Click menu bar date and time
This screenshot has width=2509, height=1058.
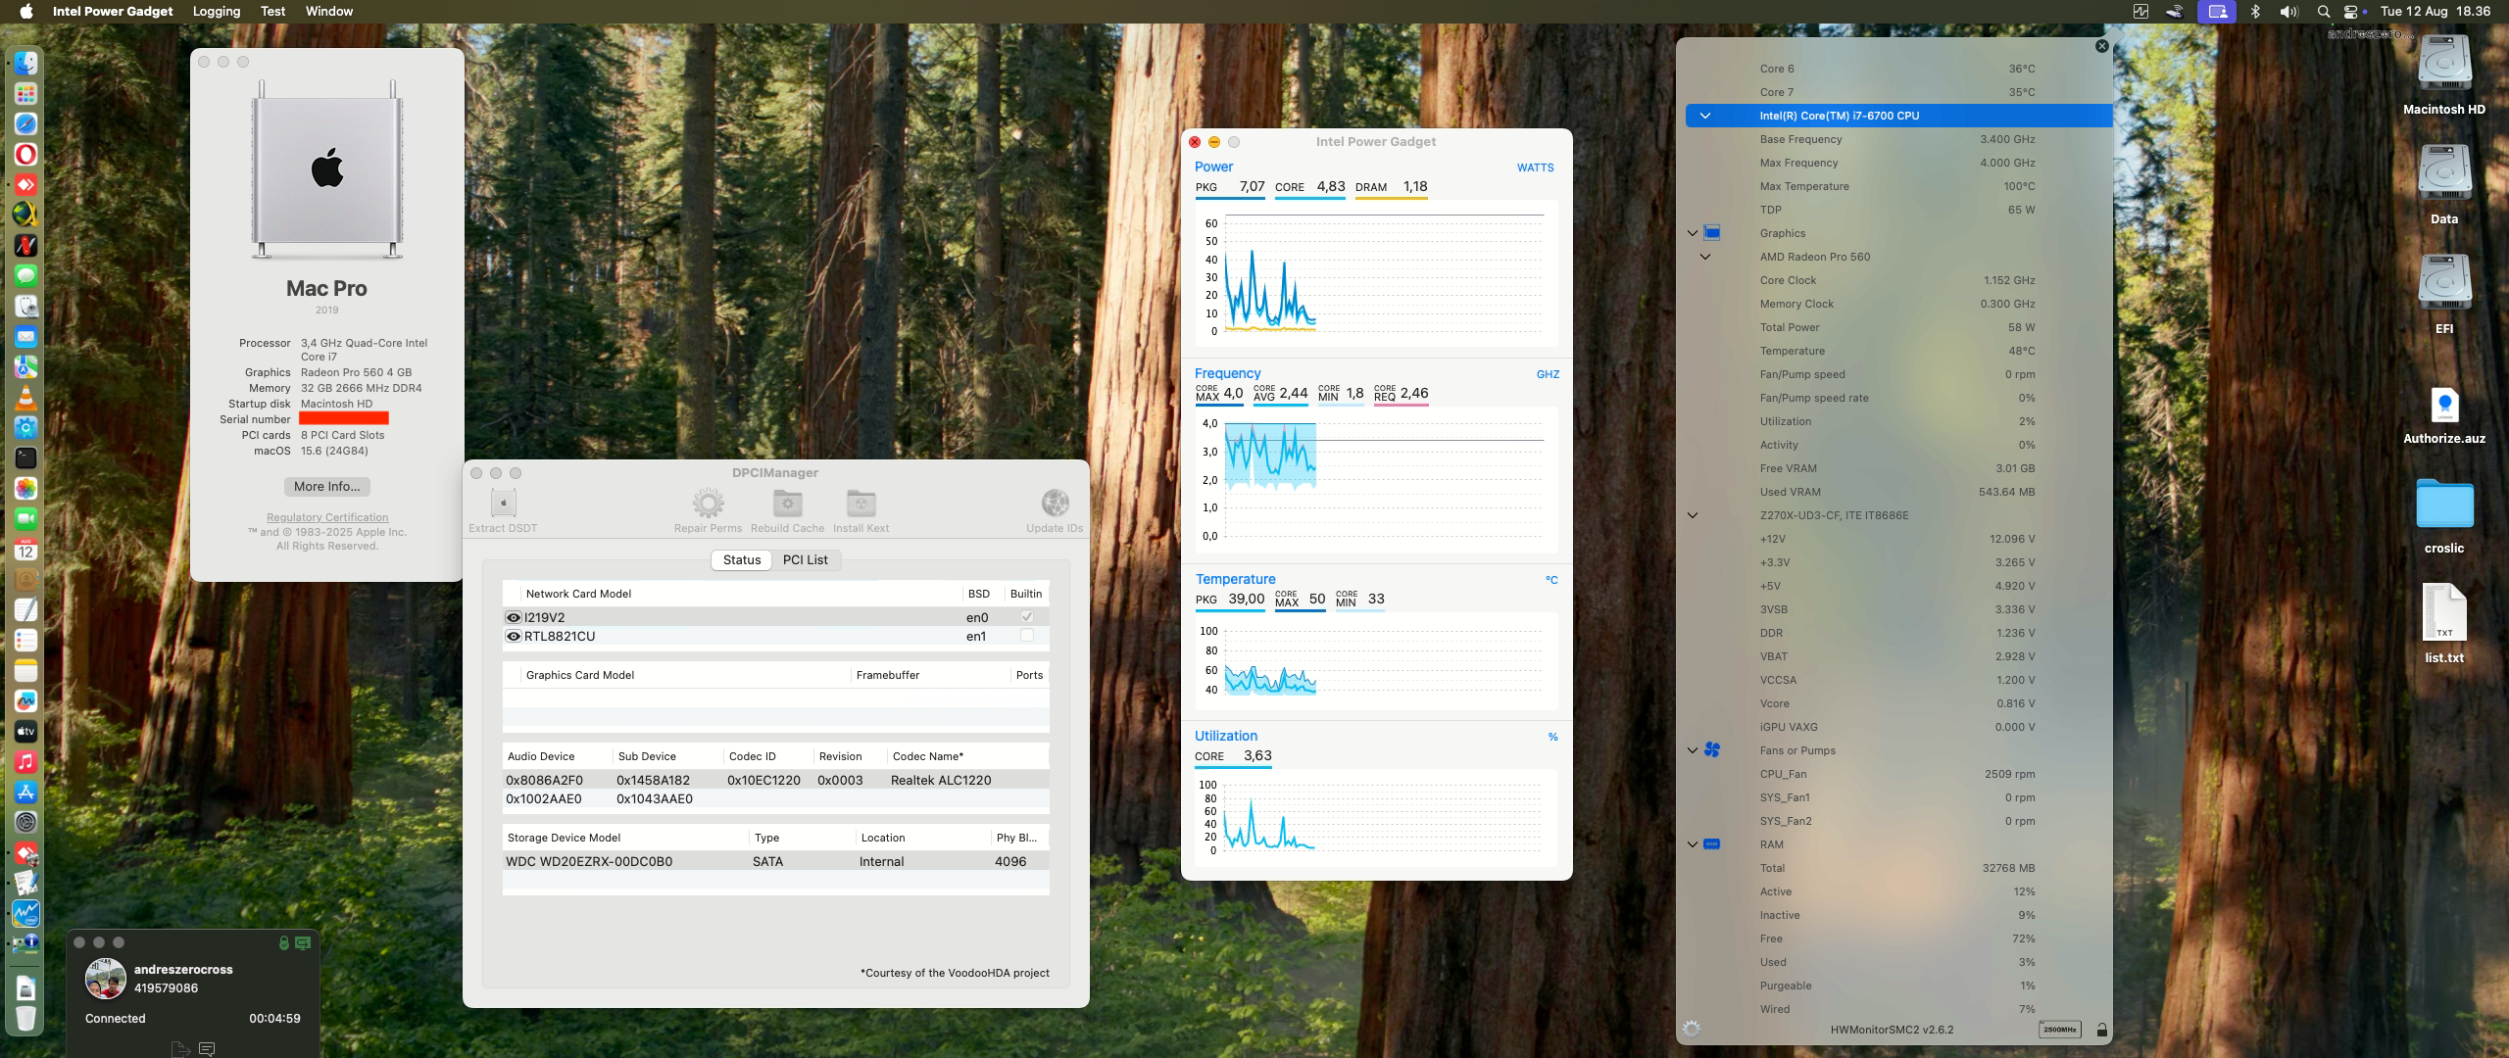2435,12
